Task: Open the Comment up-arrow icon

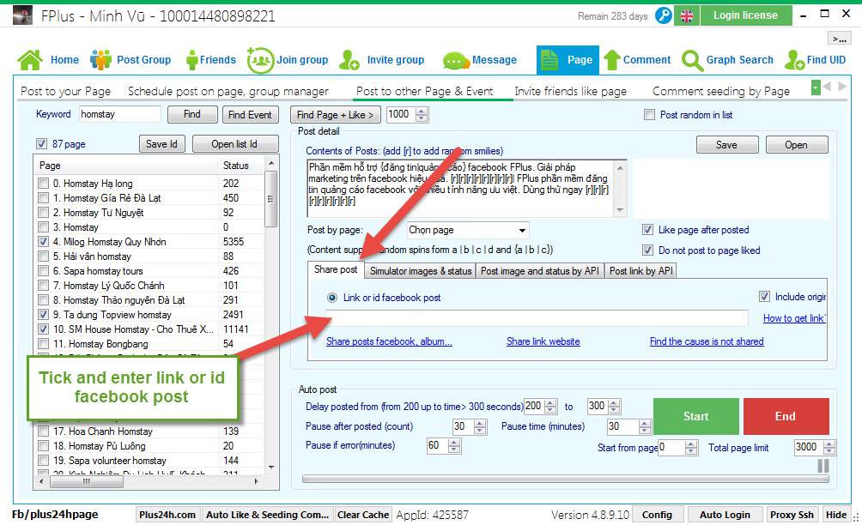Action: [612, 60]
